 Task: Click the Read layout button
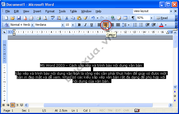point(162,18)
